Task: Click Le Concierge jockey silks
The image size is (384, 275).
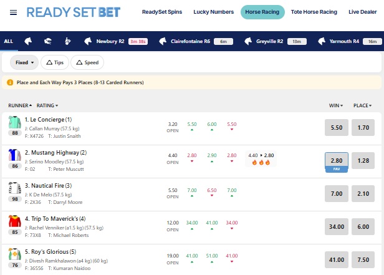Action: [x=15, y=122]
